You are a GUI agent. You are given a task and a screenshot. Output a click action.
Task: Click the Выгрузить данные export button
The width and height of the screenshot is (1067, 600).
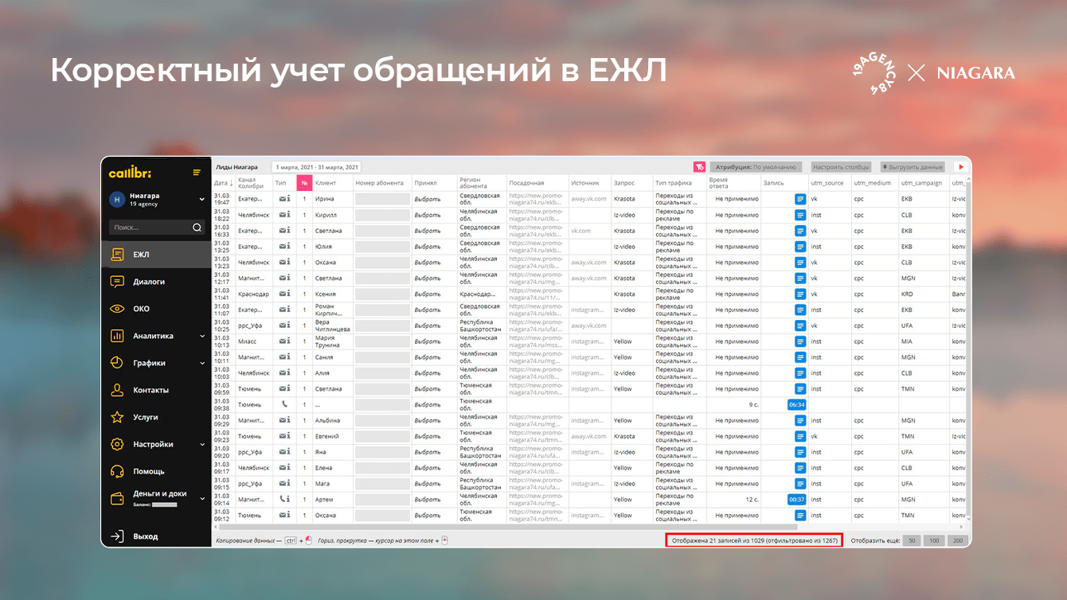[x=913, y=167]
